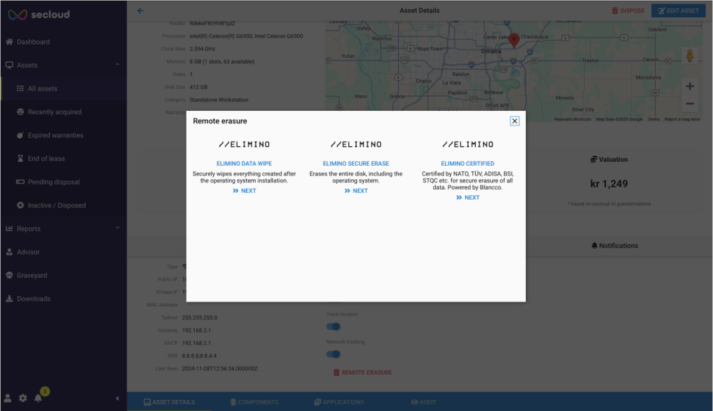Toggle the Track location switch
Image resolution: width=713 pixels, height=411 pixels.
tap(334, 326)
